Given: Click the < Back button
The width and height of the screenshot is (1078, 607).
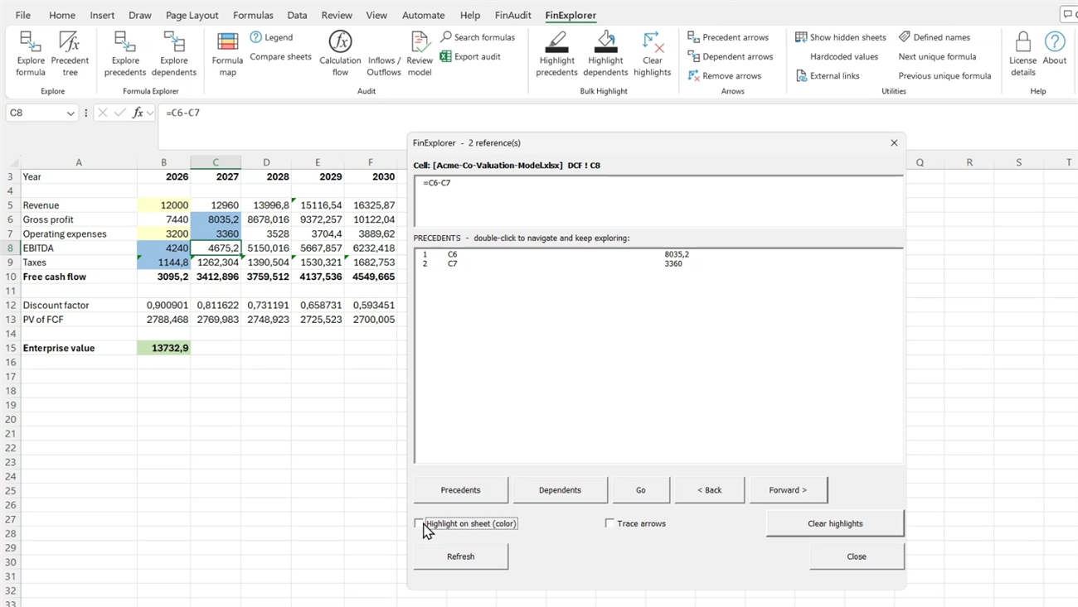Looking at the screenshot, I should pyautogui.click(x=709, y=490).
